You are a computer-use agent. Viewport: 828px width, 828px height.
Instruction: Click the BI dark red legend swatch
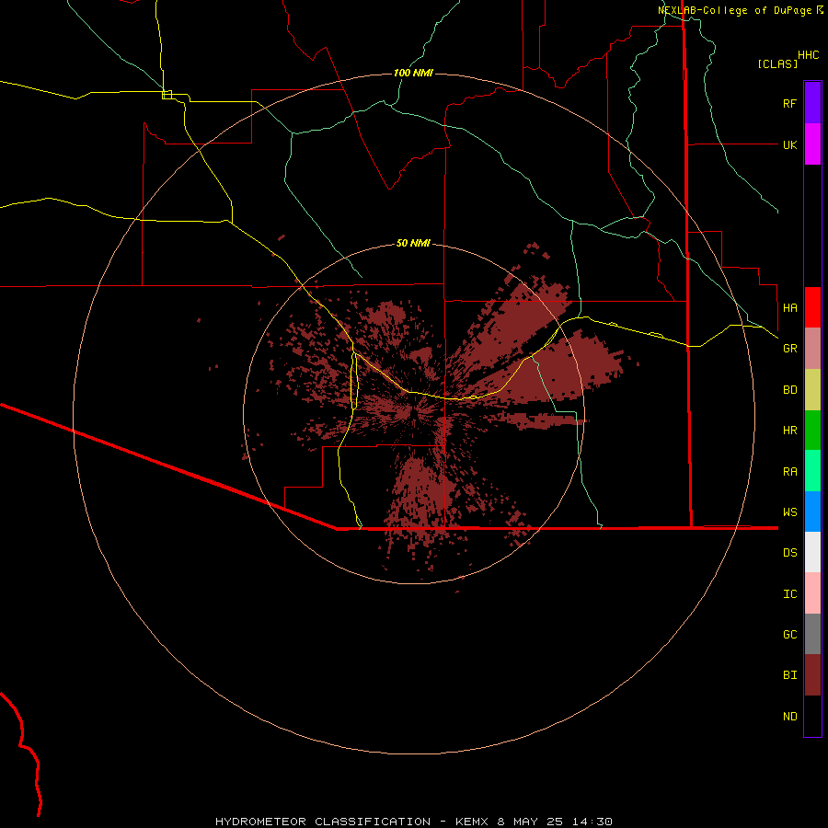812,675
